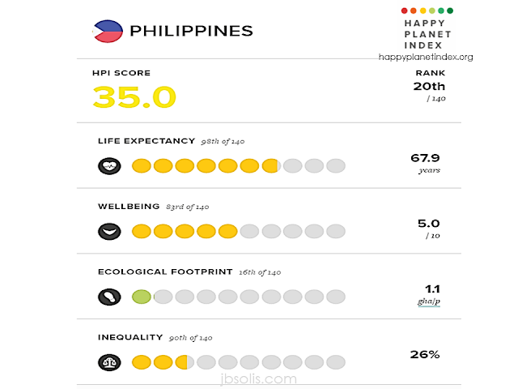518x389 pixels.
Task: Click the 26% inequality value
Action: pyautogui.click(x=424, y=354)
